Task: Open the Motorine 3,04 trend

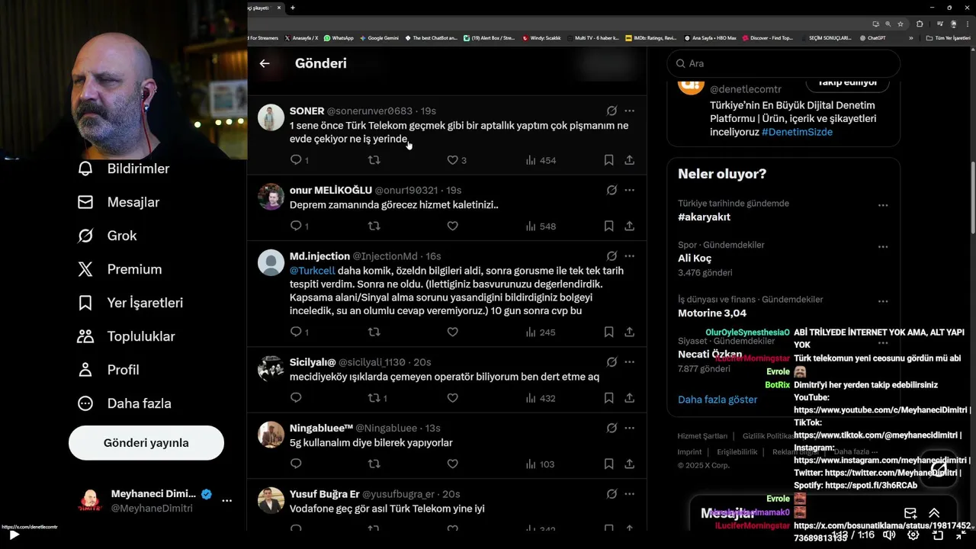Action: (x=712, y=313)
